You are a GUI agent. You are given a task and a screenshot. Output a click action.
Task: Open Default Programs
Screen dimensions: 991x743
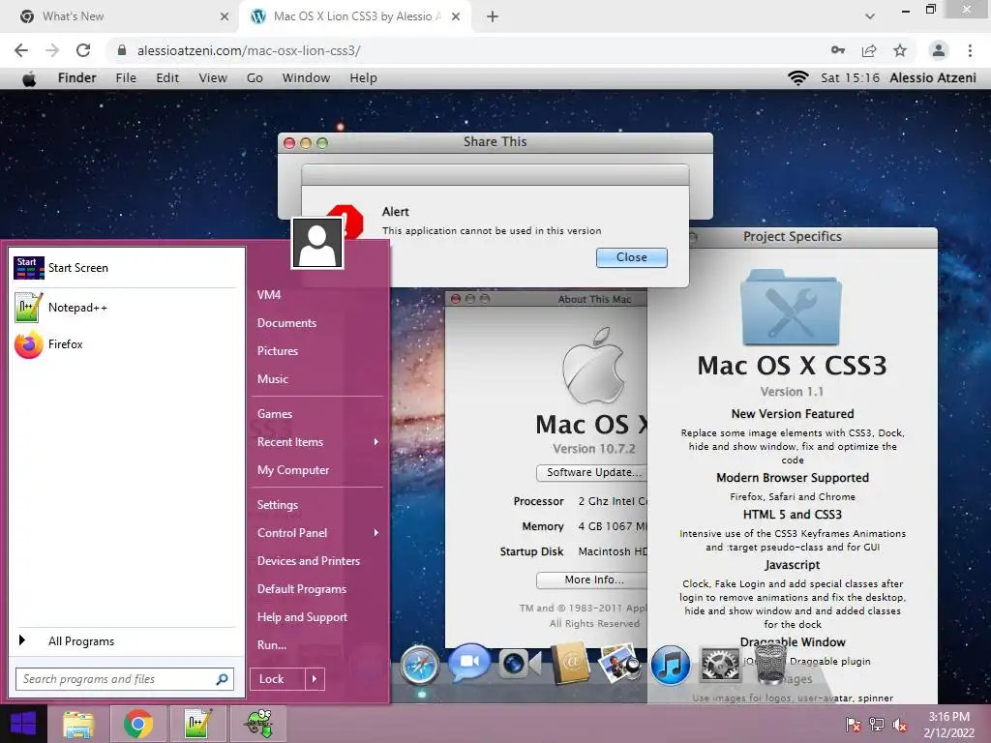pyautogui.click(x=302, y=589)
